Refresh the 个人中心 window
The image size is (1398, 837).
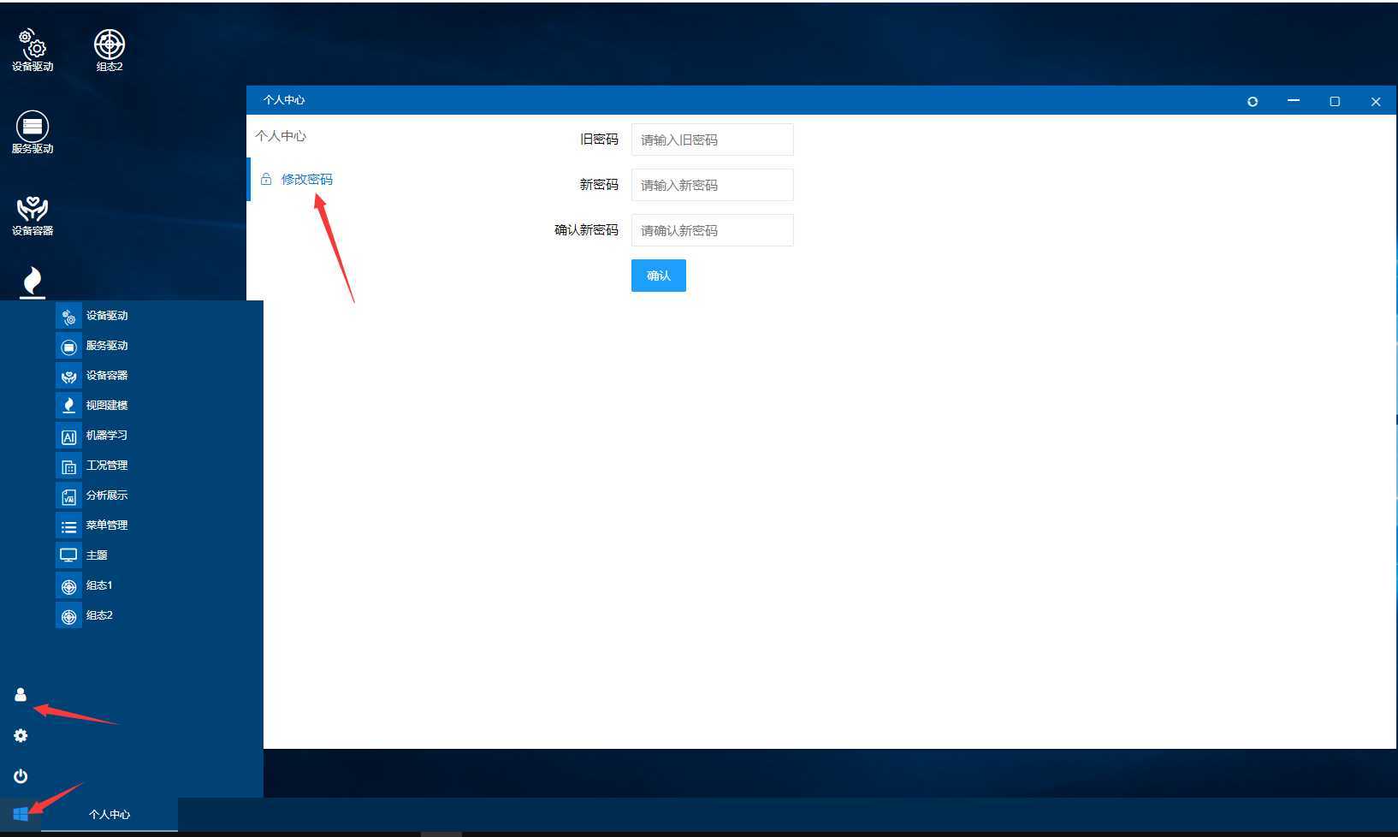tap(1253, 101)
